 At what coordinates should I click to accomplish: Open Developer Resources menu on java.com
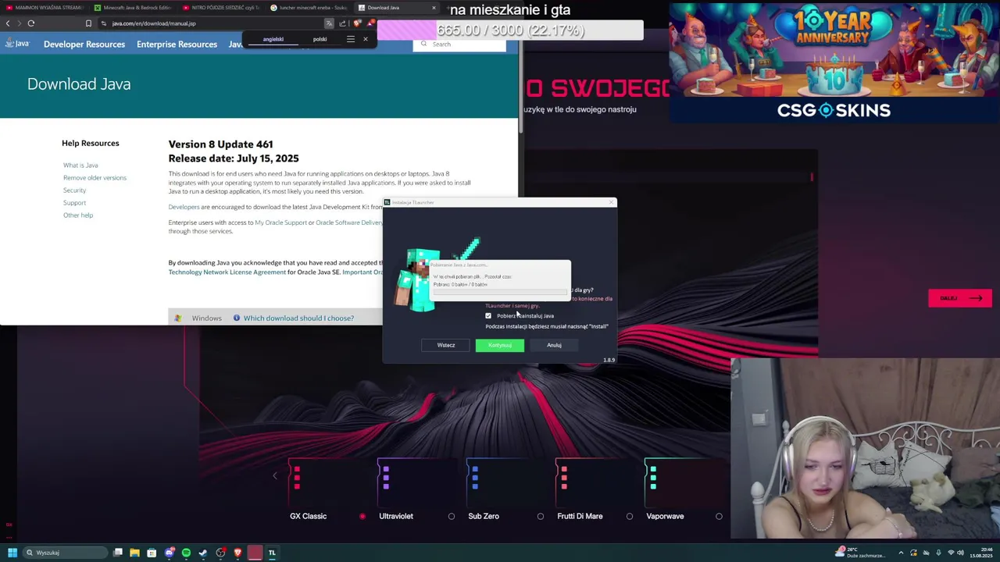click(x=84, y=44)
